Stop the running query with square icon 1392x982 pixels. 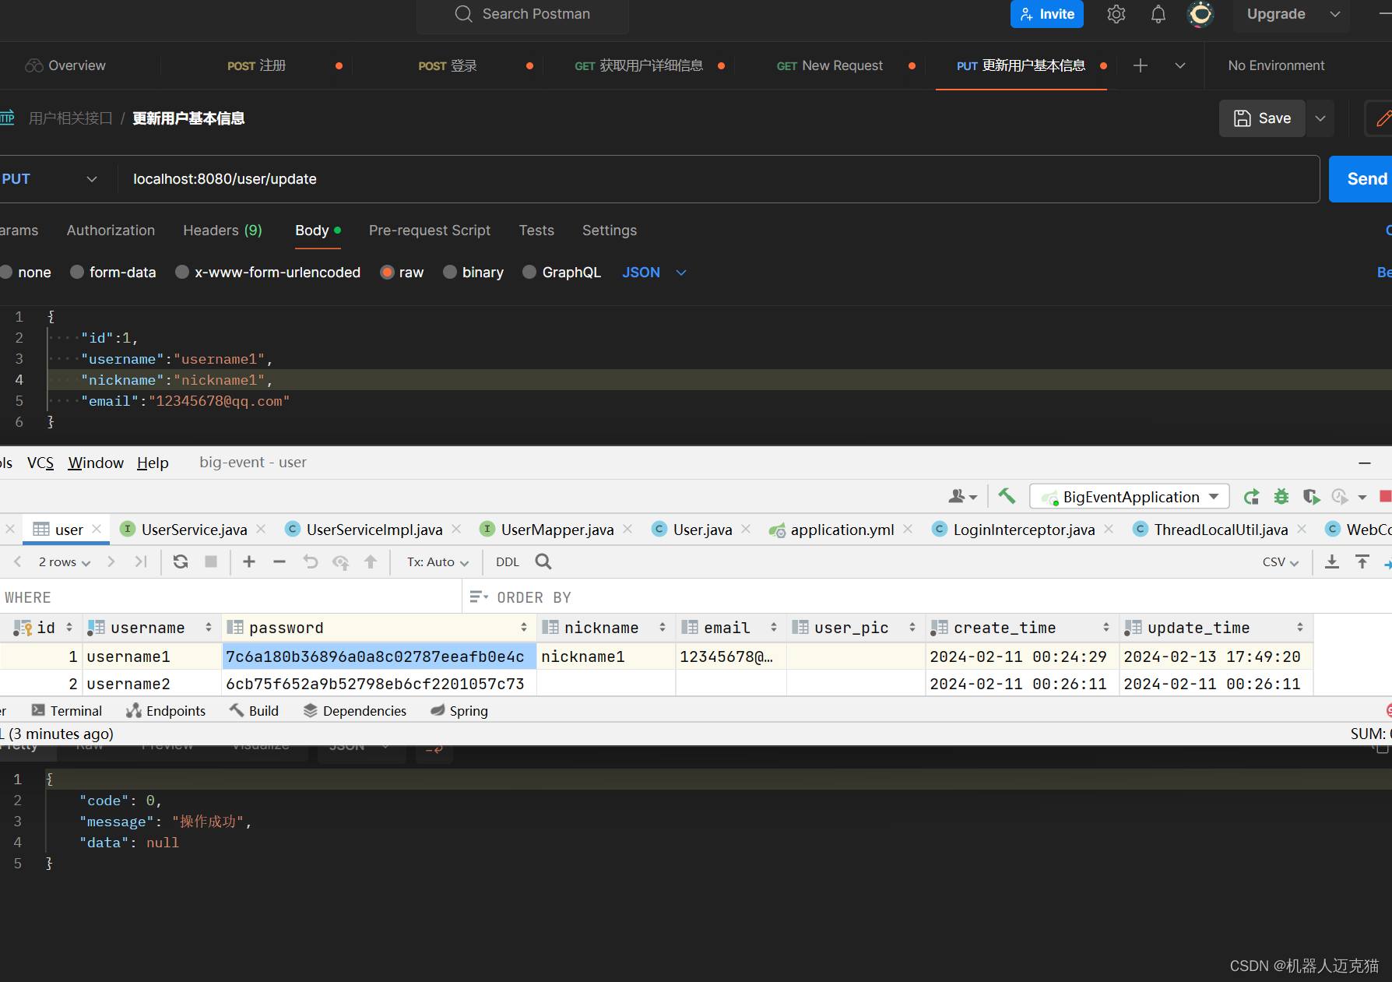click(211, 561)
